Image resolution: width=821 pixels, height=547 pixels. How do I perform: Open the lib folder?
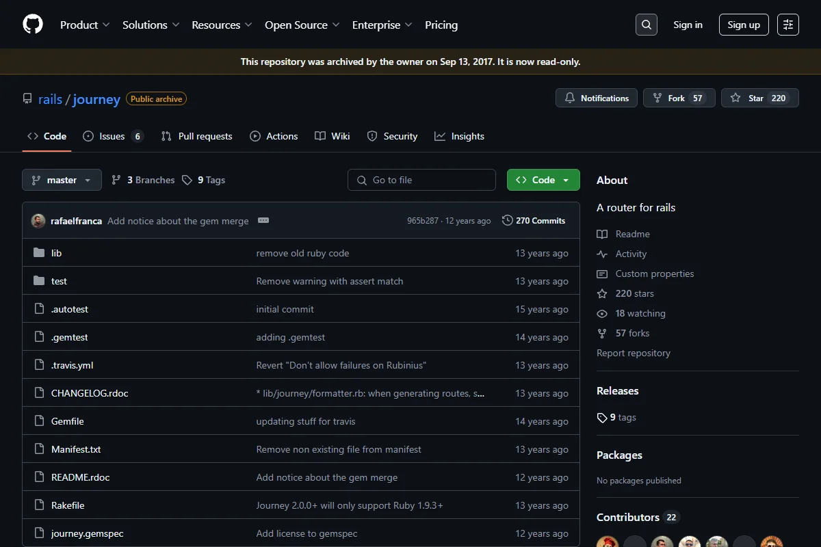56,253
